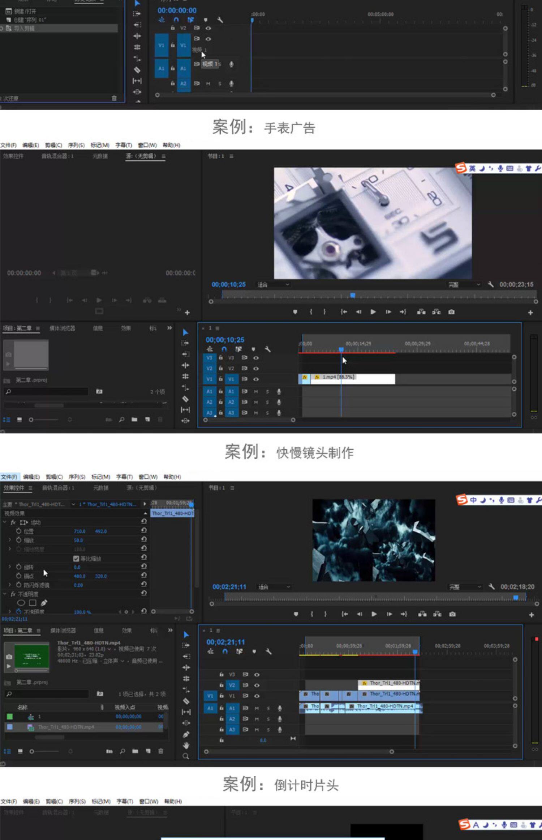542x840 pixels.
Task: Expand the 防闪烁滤镜 property
Action: tap(10, 585)
